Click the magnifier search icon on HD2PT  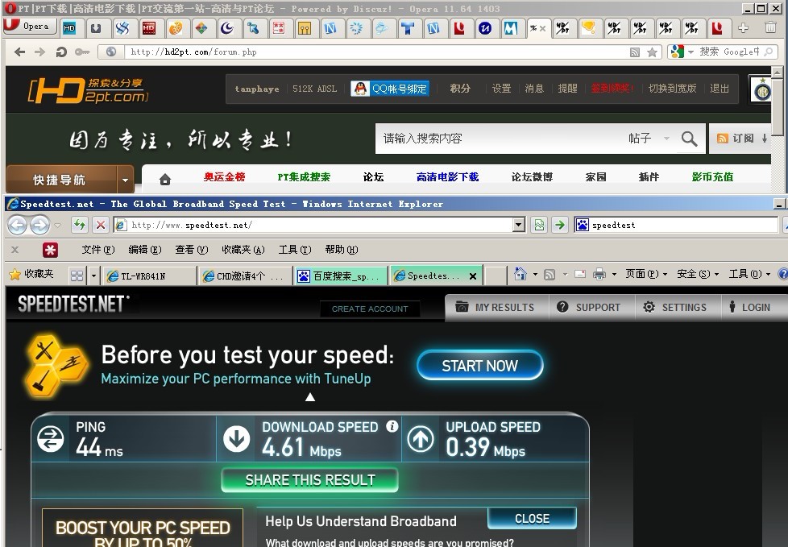pyautogui.click(x=689, y=139)
